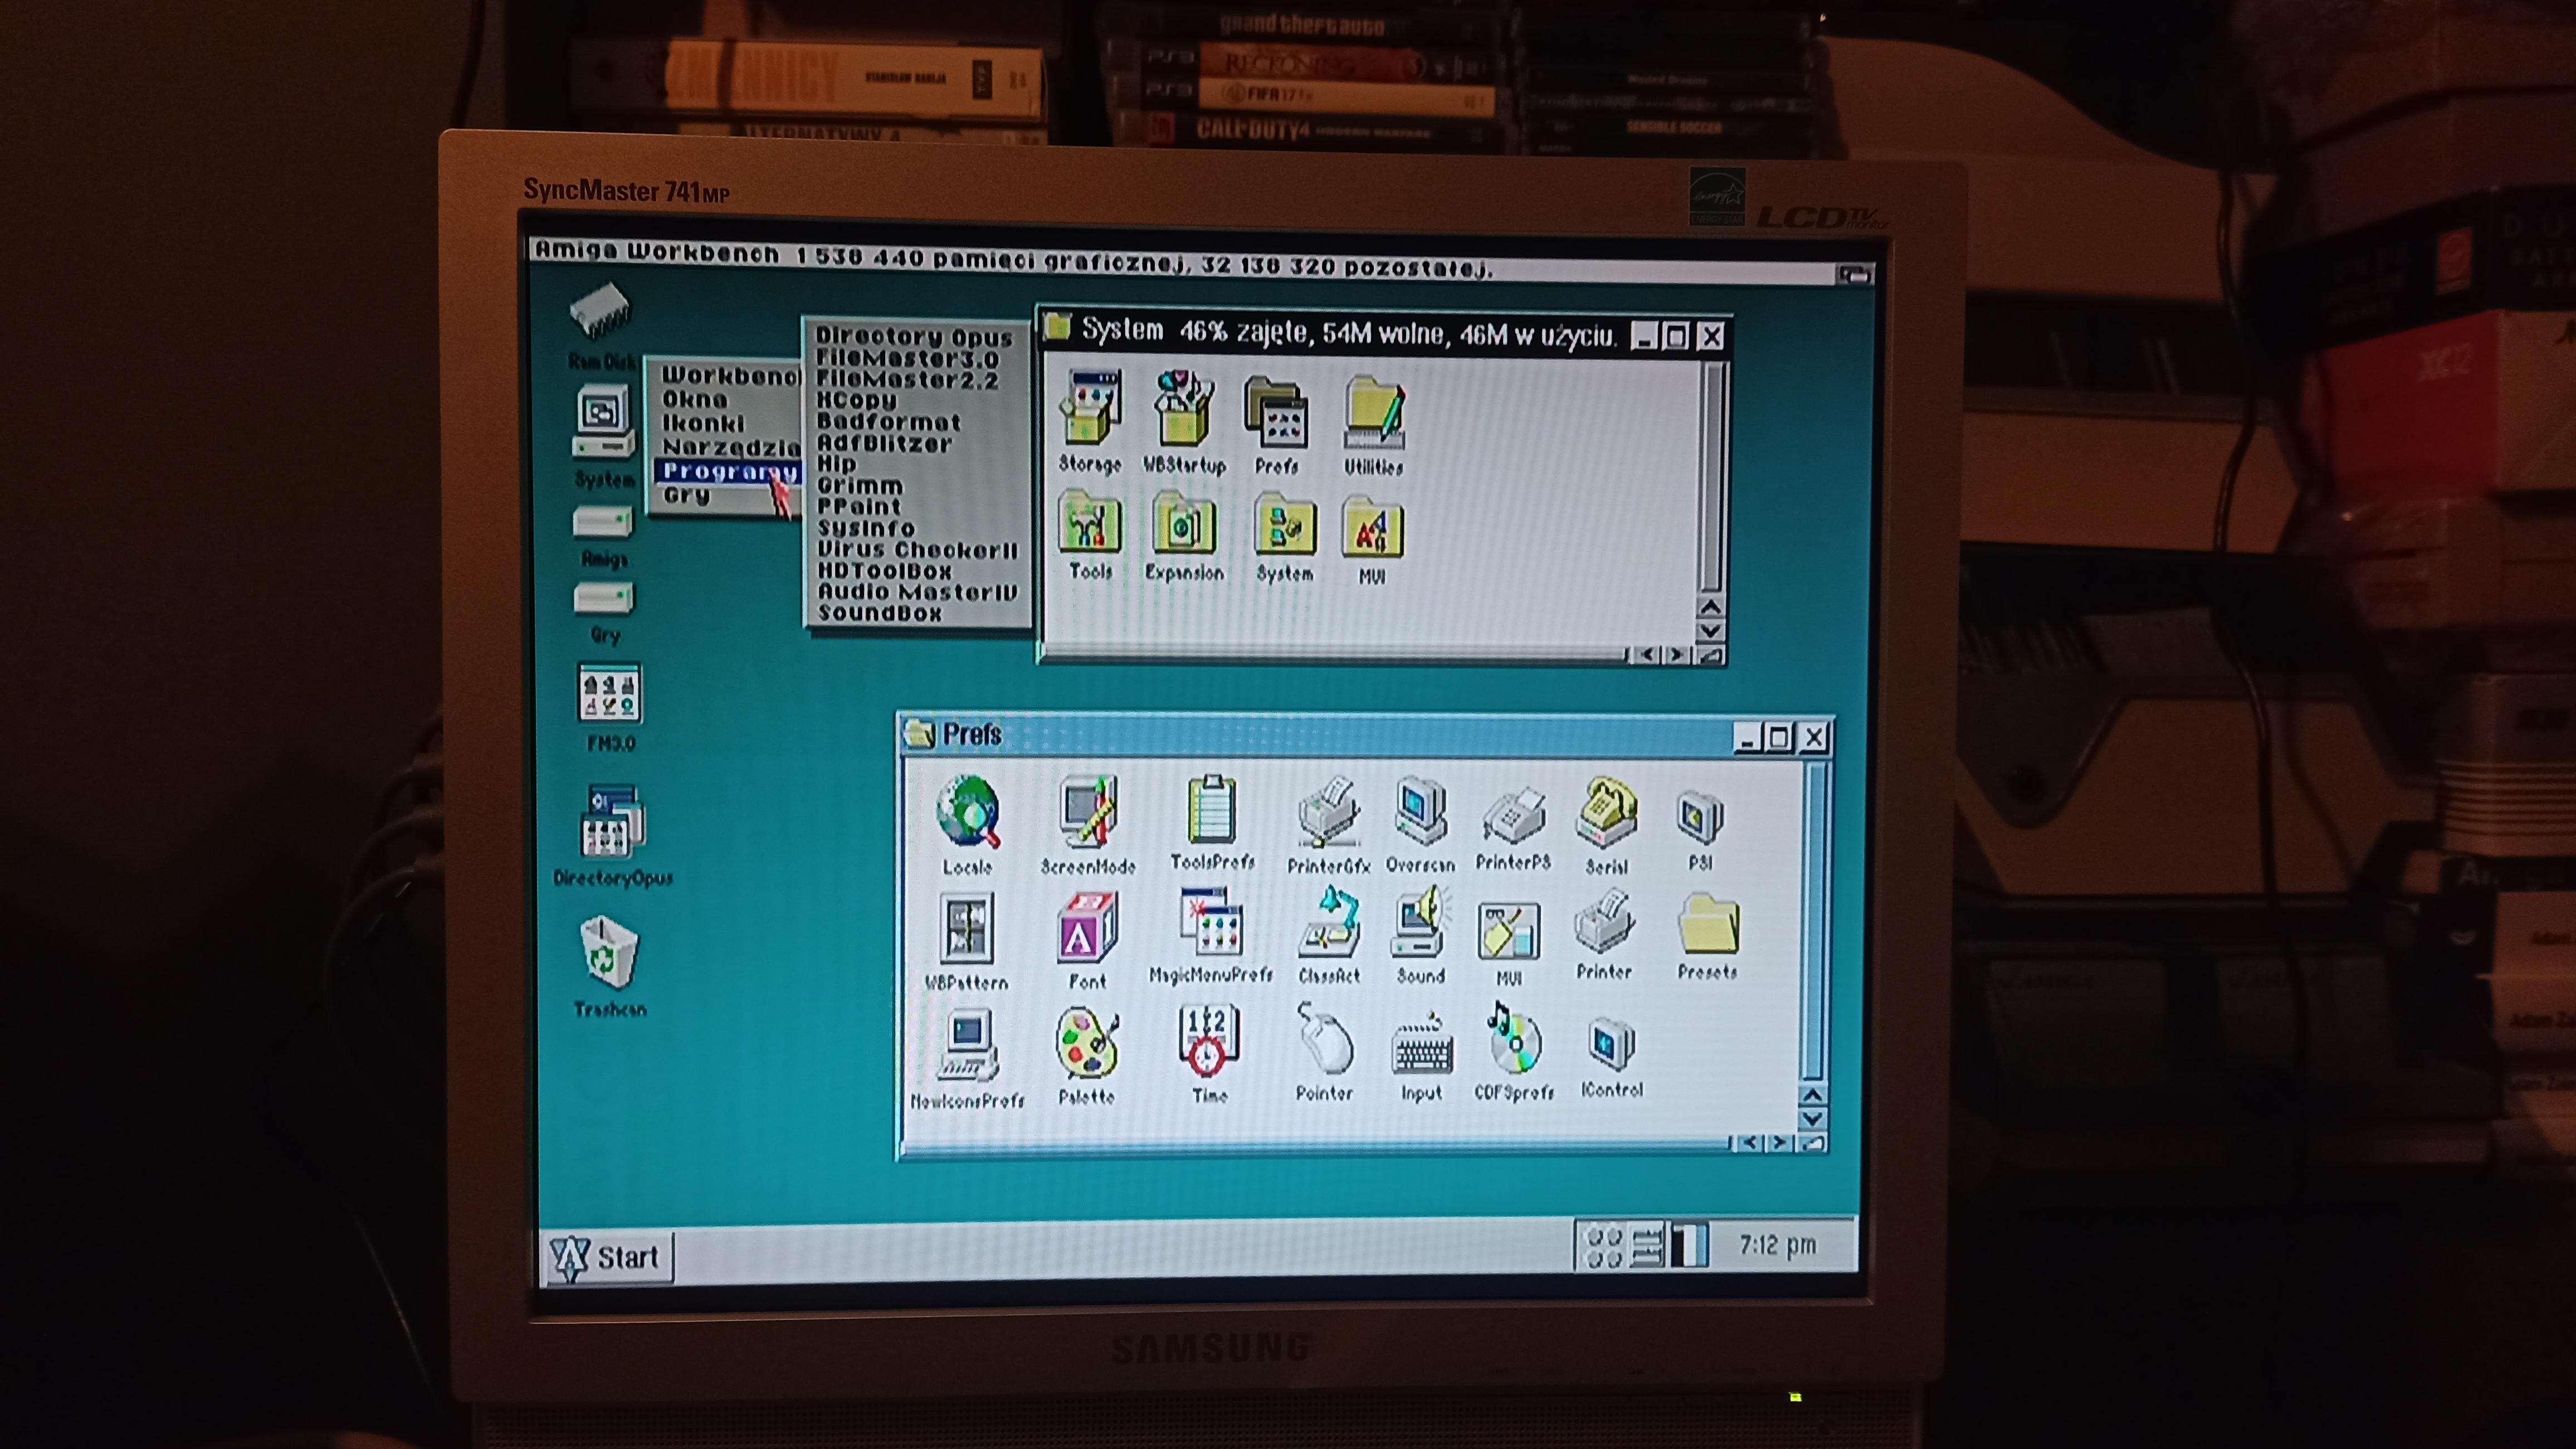The image size is (2576, 1449).
Task: Choose Audio MasterIV from the submenu
Action: (916, 592)
